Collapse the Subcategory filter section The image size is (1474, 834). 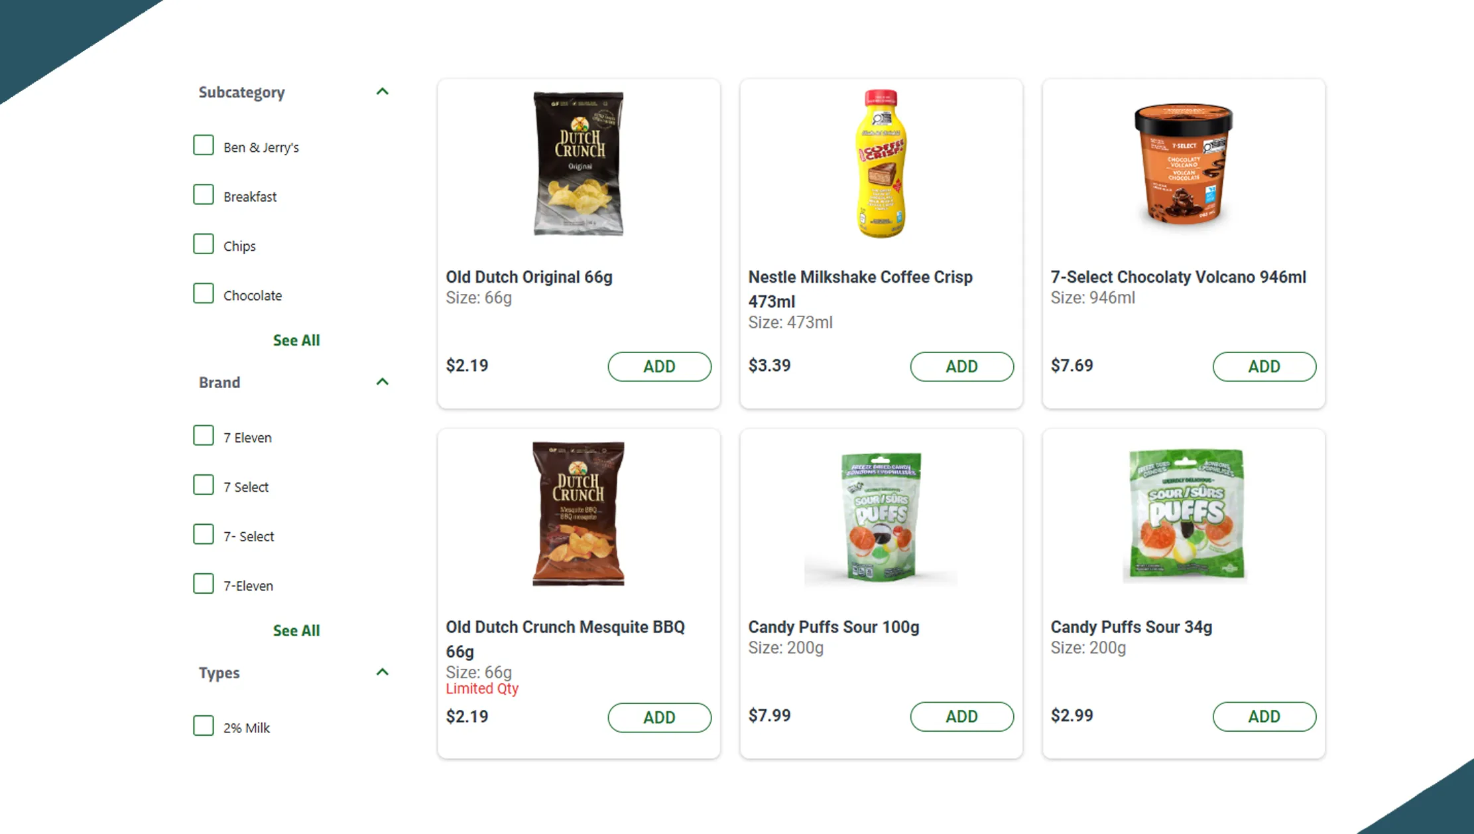click(383, 92)
